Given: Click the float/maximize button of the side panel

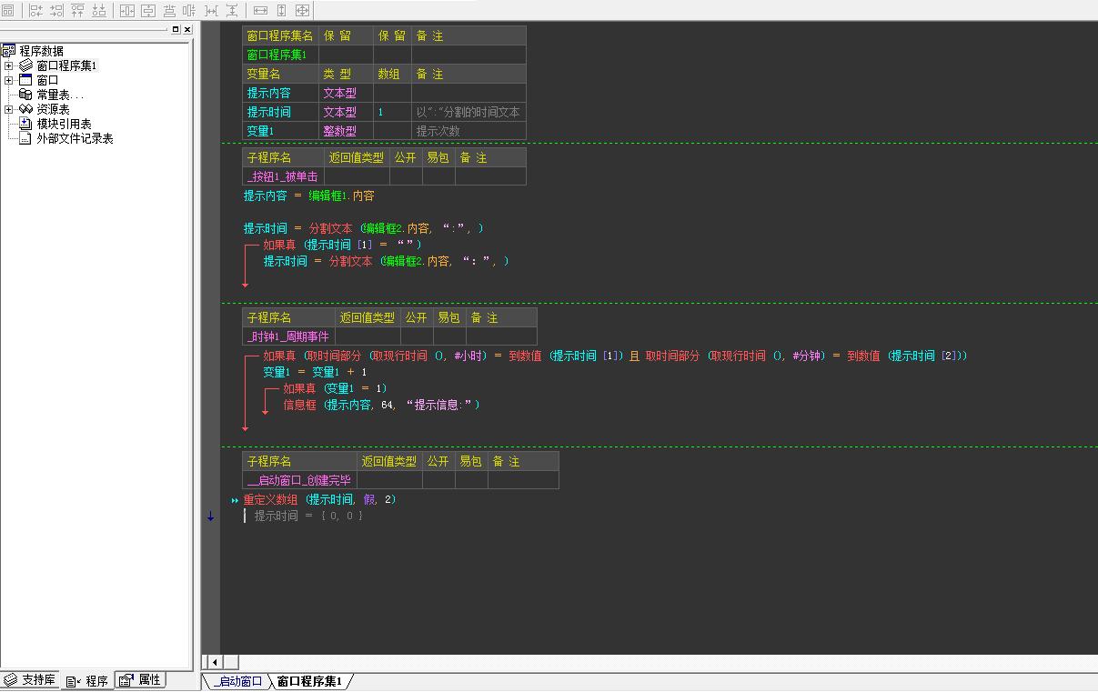Looking at the screenshot, I should 176,29.
